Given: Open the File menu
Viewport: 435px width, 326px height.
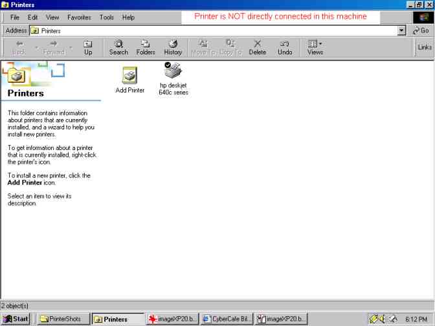Looking at the screenshot, I should pos(14,17).
